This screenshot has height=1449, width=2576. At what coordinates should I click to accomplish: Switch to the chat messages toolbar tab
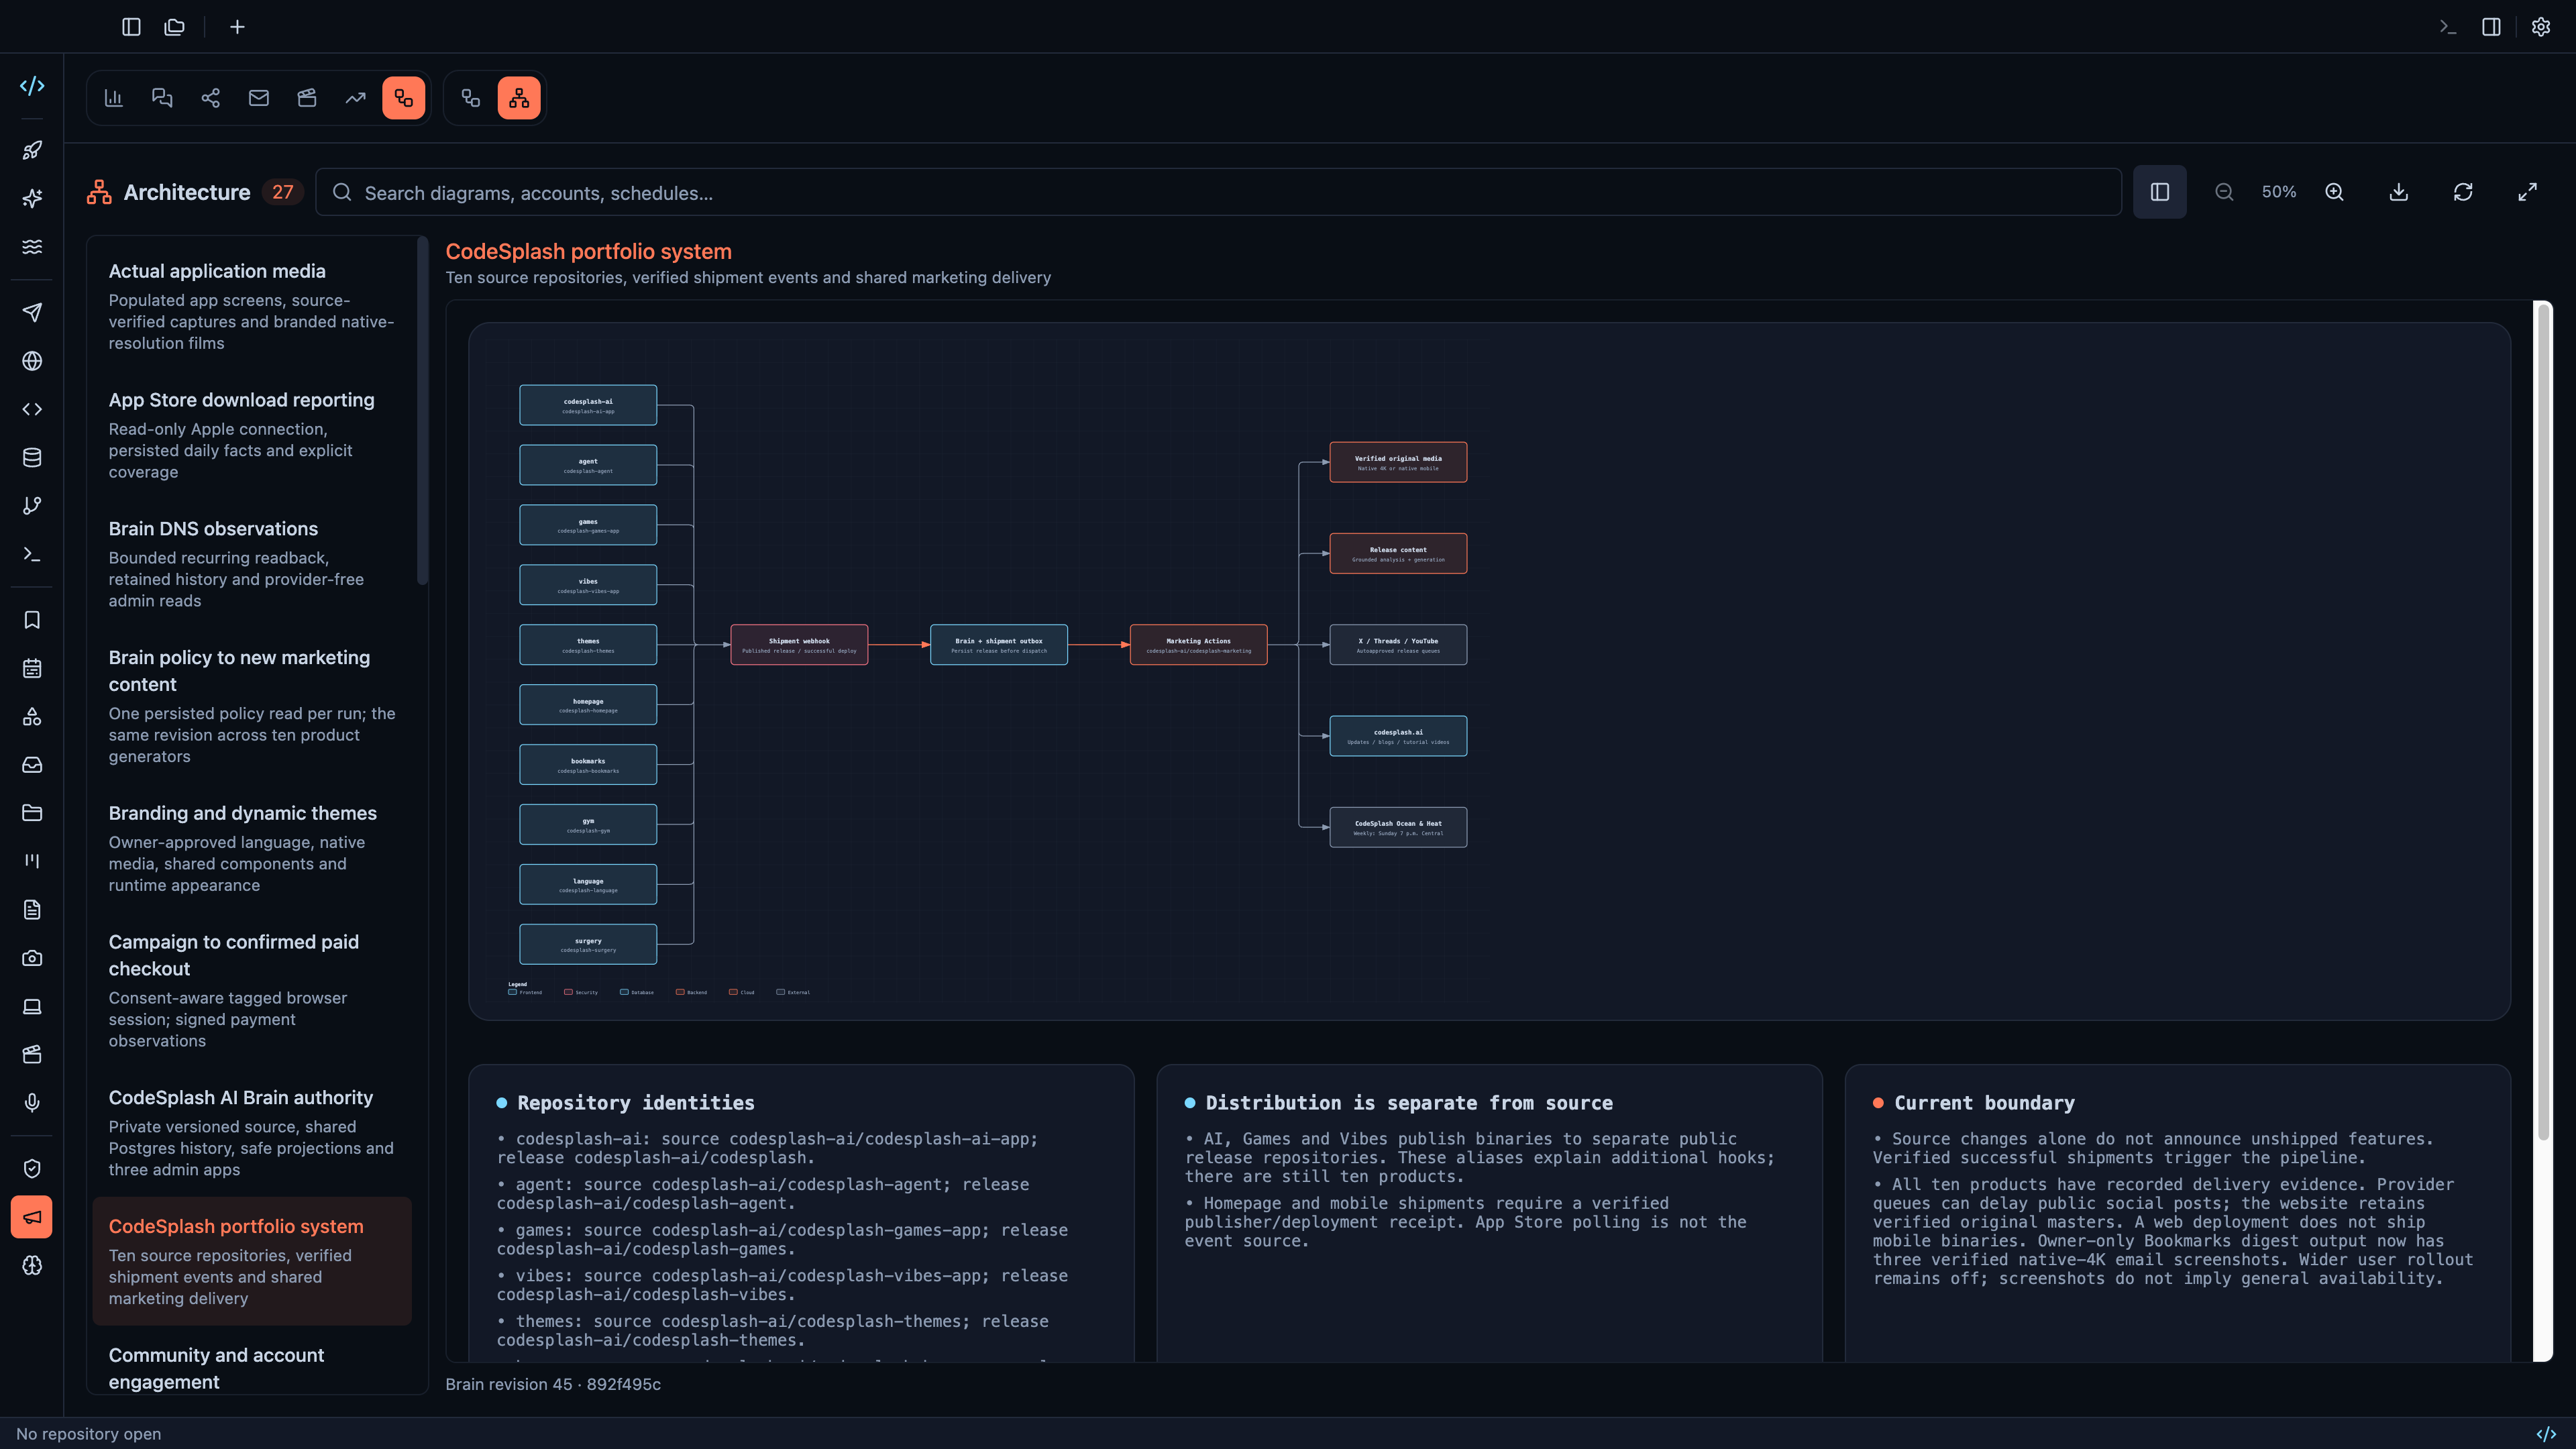pyautogui.click(x=162, y=98)
